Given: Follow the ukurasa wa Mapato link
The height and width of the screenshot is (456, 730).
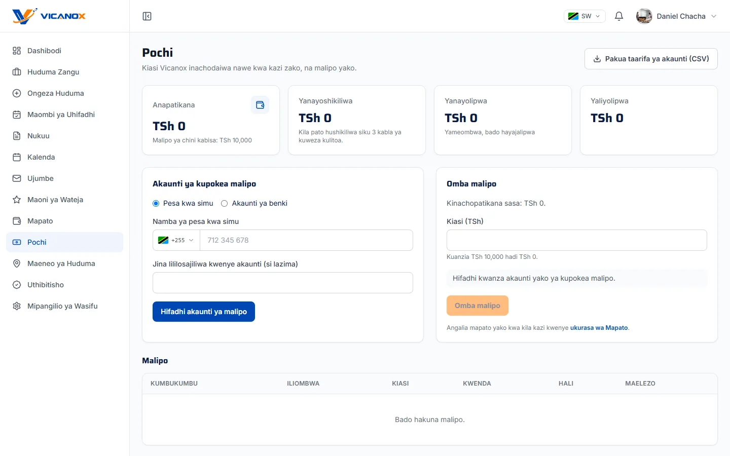Looking at the screenshot, I should coord(599,328).
